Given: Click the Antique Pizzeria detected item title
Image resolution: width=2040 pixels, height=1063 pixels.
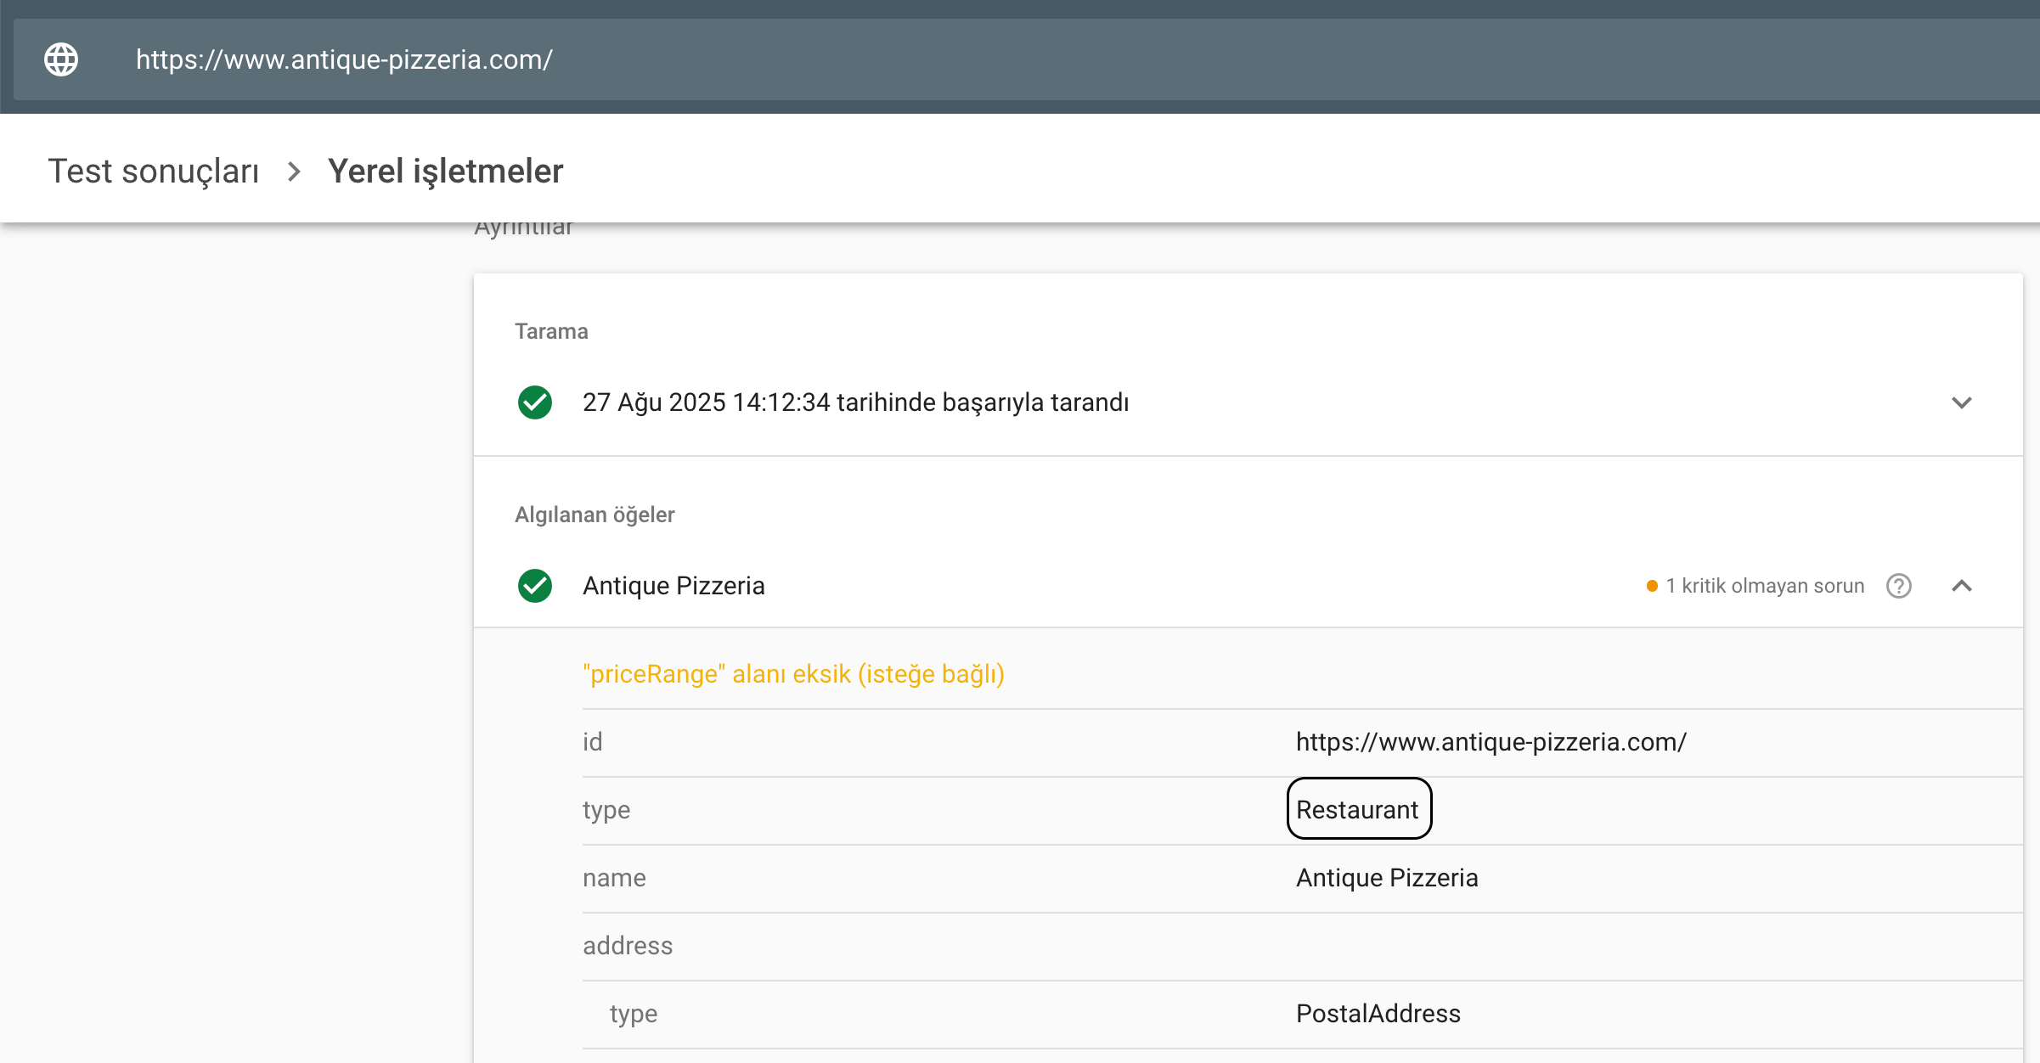Looking at the screenshot, I should pyautogui.click(x=673, y=586).
